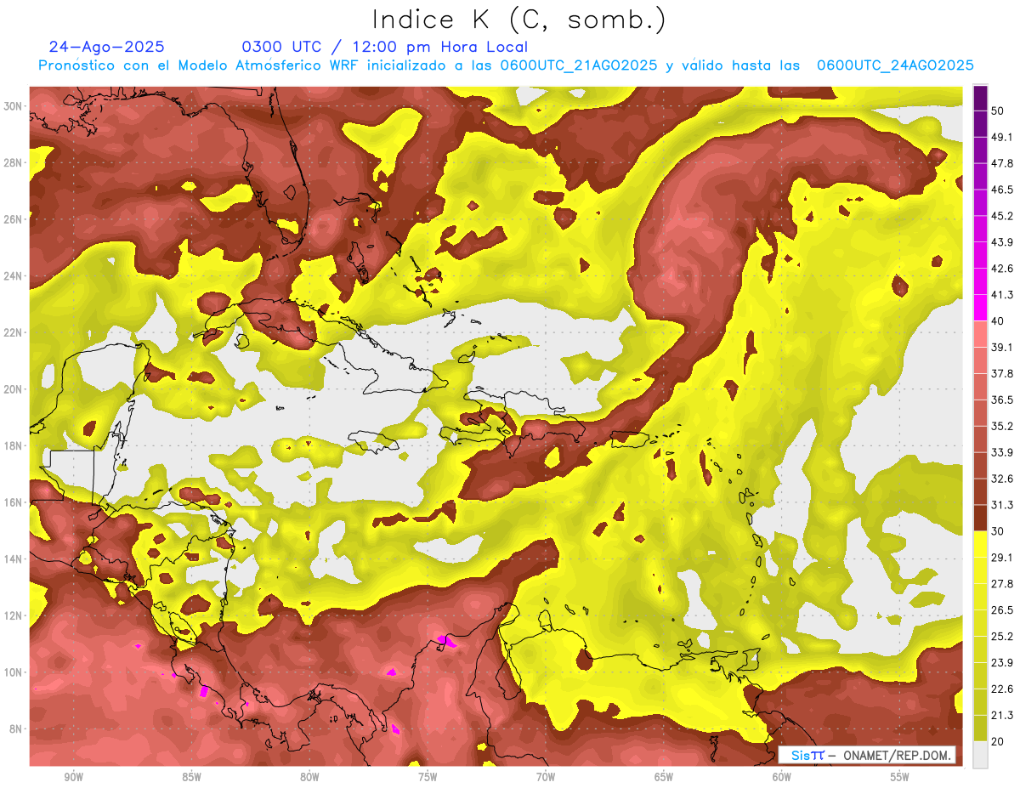Select the dark purple swatch above 50
1020x788 pixels.
pos(980,99)
